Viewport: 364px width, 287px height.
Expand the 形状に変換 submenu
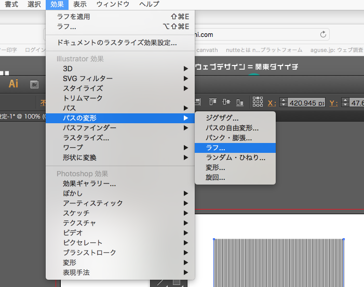coord(120,158)
